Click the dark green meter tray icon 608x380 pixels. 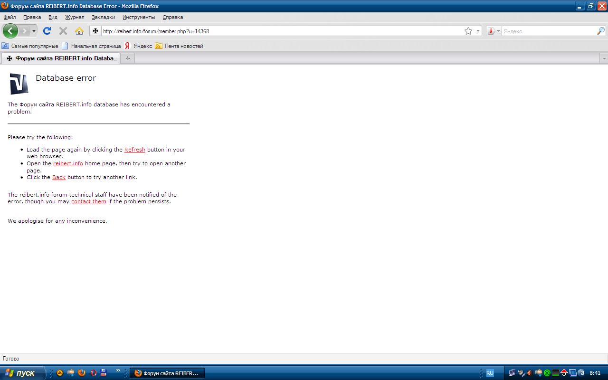pos(555,373)
